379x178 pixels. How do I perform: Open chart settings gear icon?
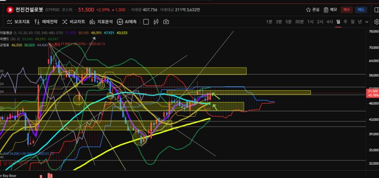tap(377, 22)
